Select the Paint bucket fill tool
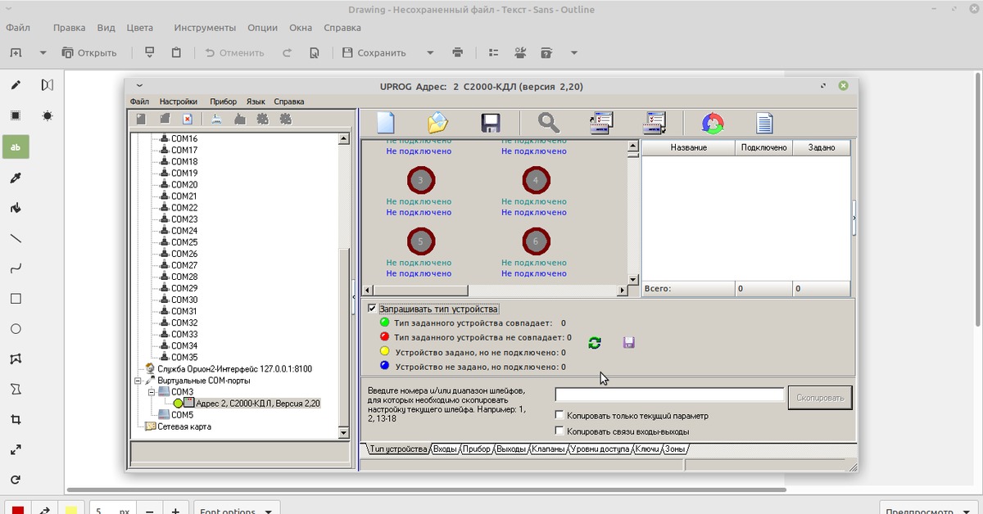 16,208
